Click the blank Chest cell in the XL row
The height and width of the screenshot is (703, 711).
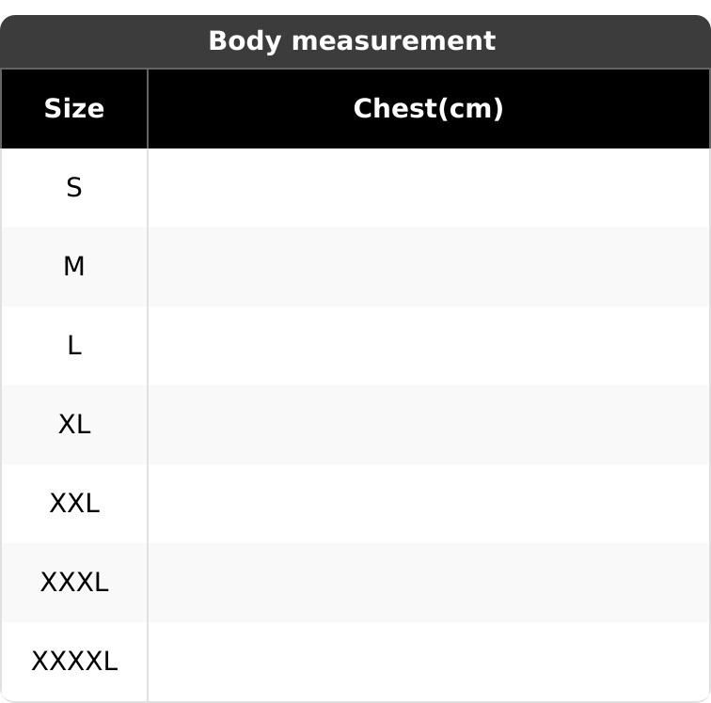[x=428, y=425]
